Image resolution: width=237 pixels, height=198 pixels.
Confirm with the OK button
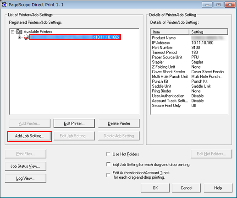155,188
